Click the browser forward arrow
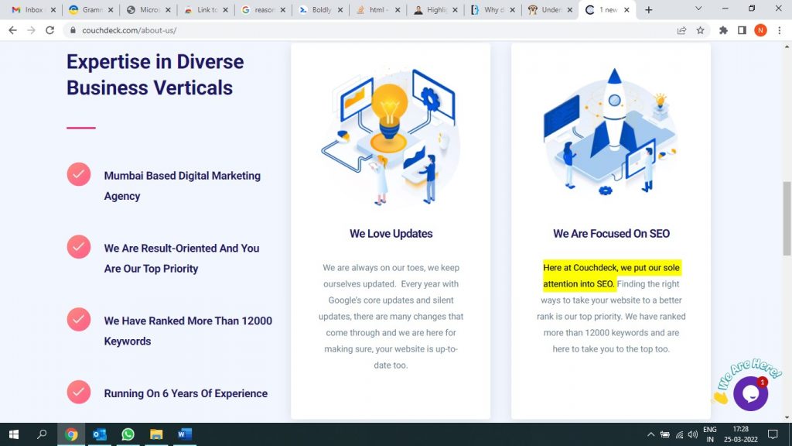Screen dimensions: 792x446 [x=31, y=30]
